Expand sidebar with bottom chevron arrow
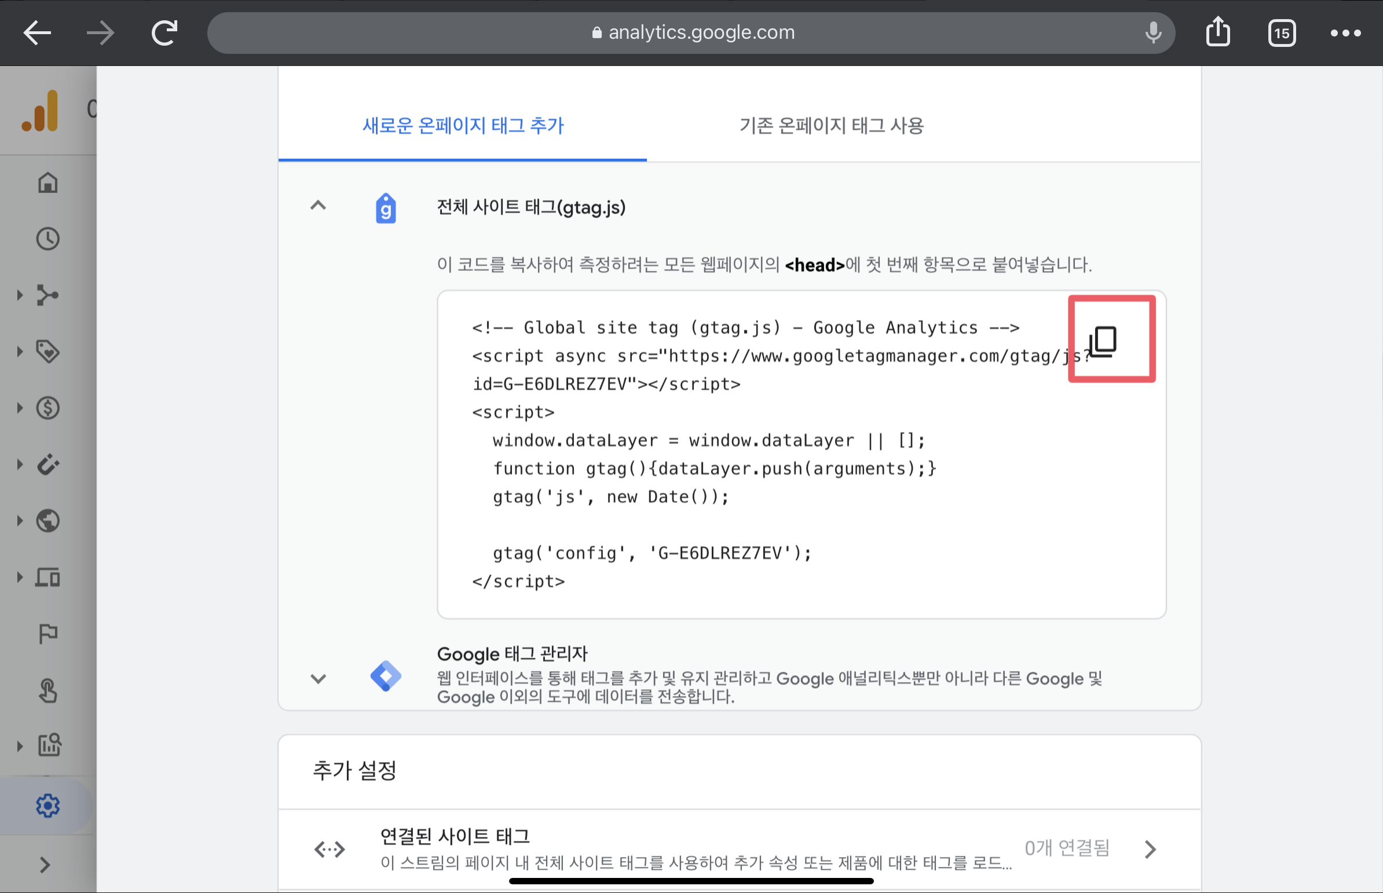Image resolution: width=1383 pixels, height=893 pixels. pos(45,865)
